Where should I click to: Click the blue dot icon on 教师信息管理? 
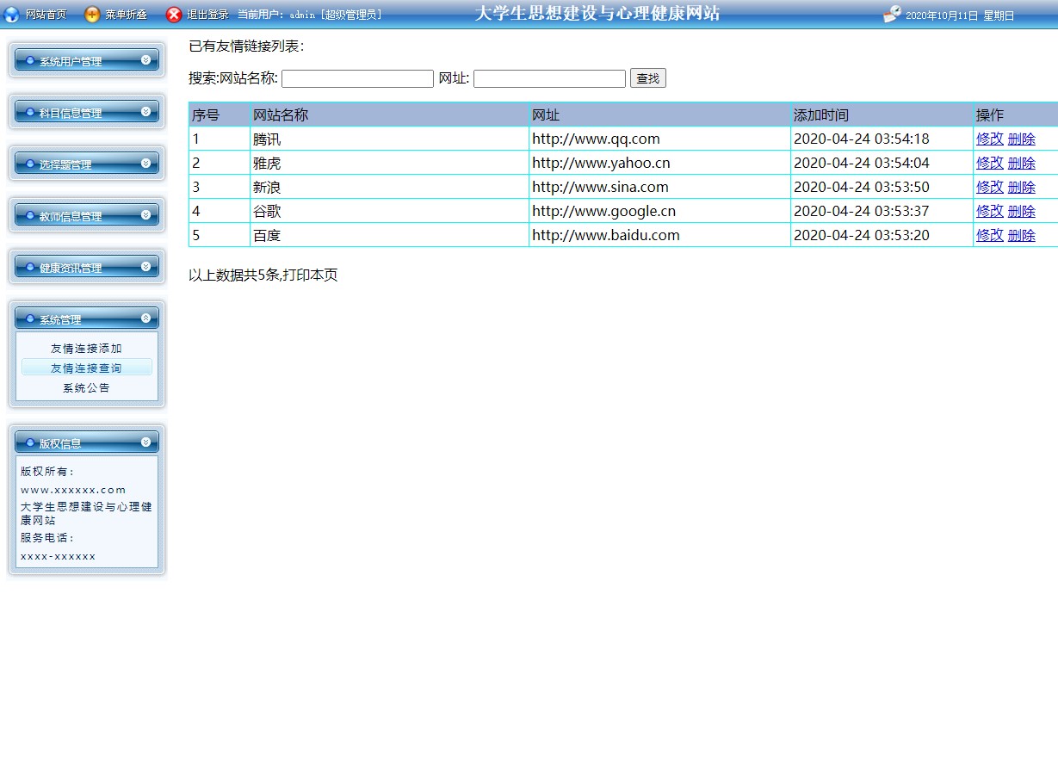pyautogui.click(x=31, y=216)
